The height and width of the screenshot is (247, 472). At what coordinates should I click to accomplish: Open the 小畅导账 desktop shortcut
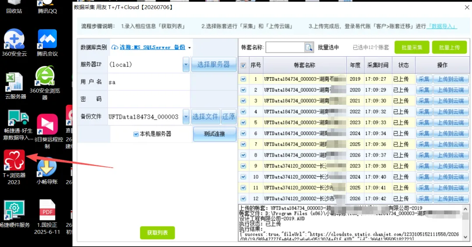pyautogui.click(x=47, y=170)
